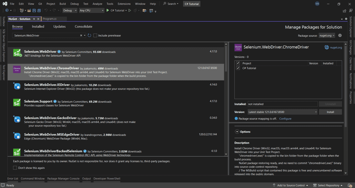The height and width of the screenshot is (188, 355).
Task: Open the File menu
Action: click(12, 4)
